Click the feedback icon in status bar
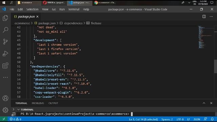 [x=205, y=119]
